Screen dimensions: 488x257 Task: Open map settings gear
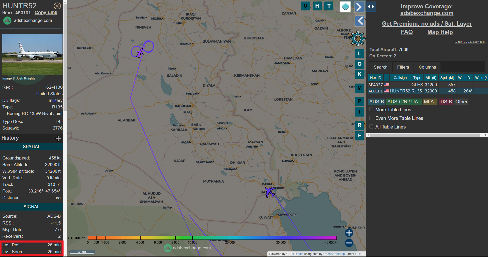[358, 39]
